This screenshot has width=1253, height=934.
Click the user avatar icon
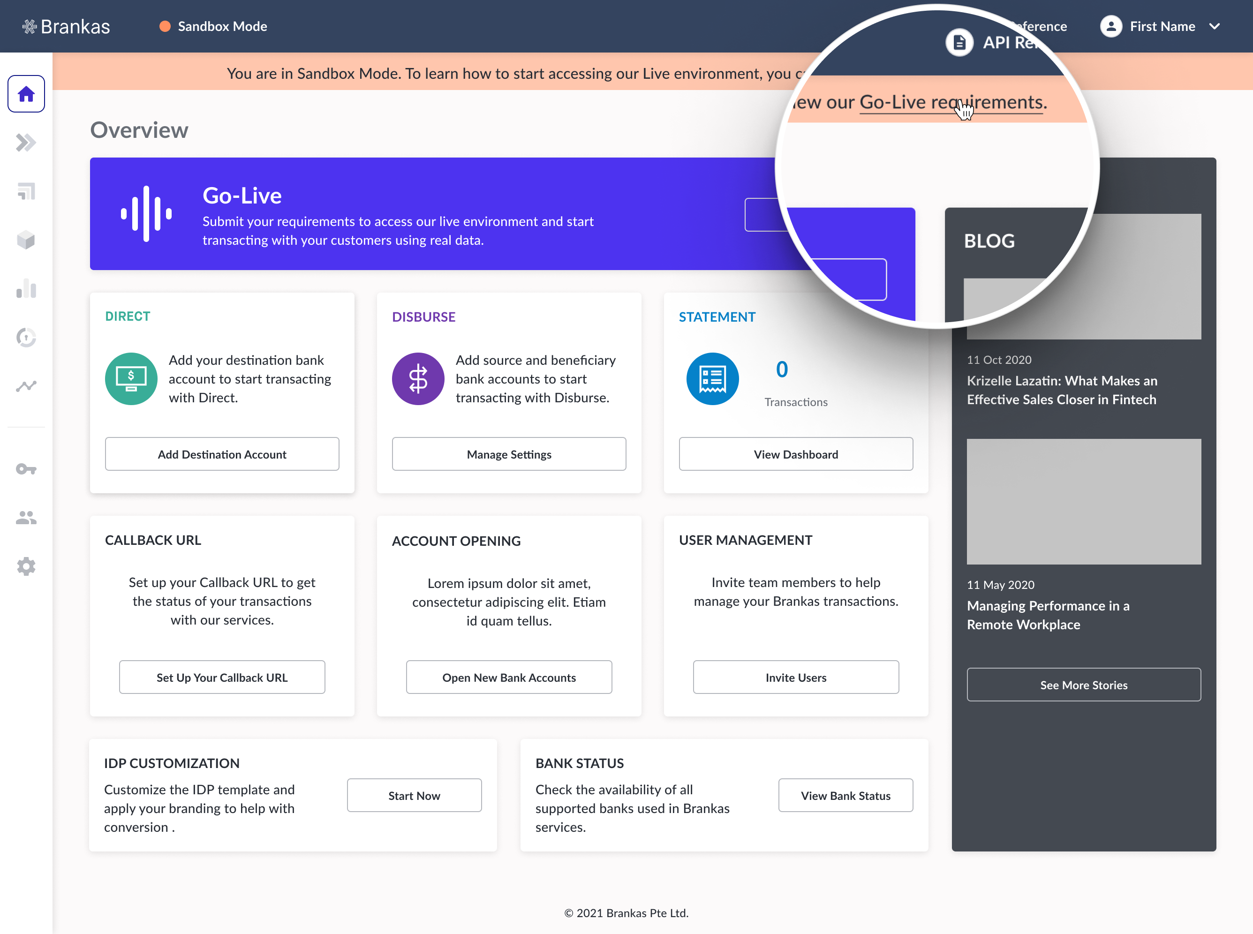point(1110,27)
